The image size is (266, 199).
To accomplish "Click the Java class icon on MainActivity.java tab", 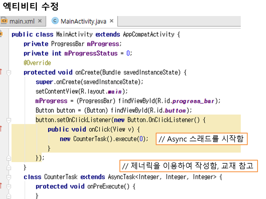I will click(x=55, y=21).
